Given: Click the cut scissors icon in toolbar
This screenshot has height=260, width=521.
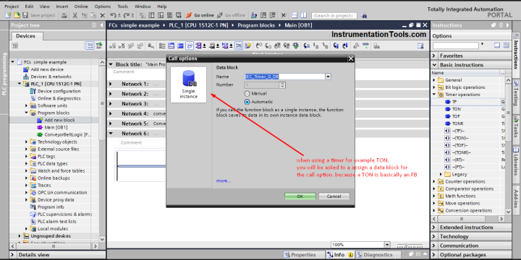Looking at the screenshot, I should [75, 15].
